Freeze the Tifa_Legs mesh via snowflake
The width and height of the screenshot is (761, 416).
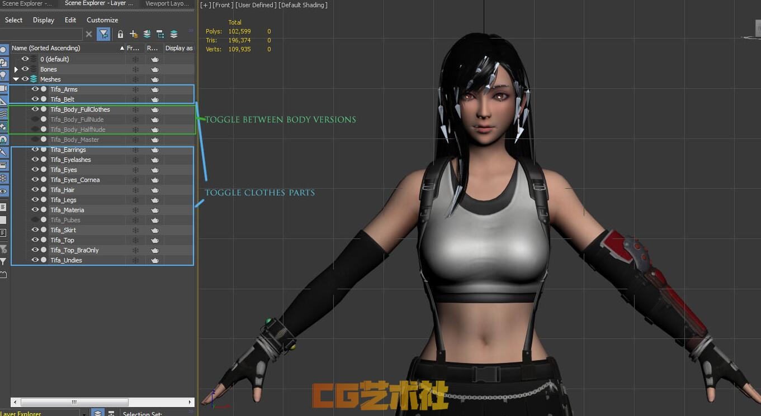pyautogui.click(x=135, y=200)
